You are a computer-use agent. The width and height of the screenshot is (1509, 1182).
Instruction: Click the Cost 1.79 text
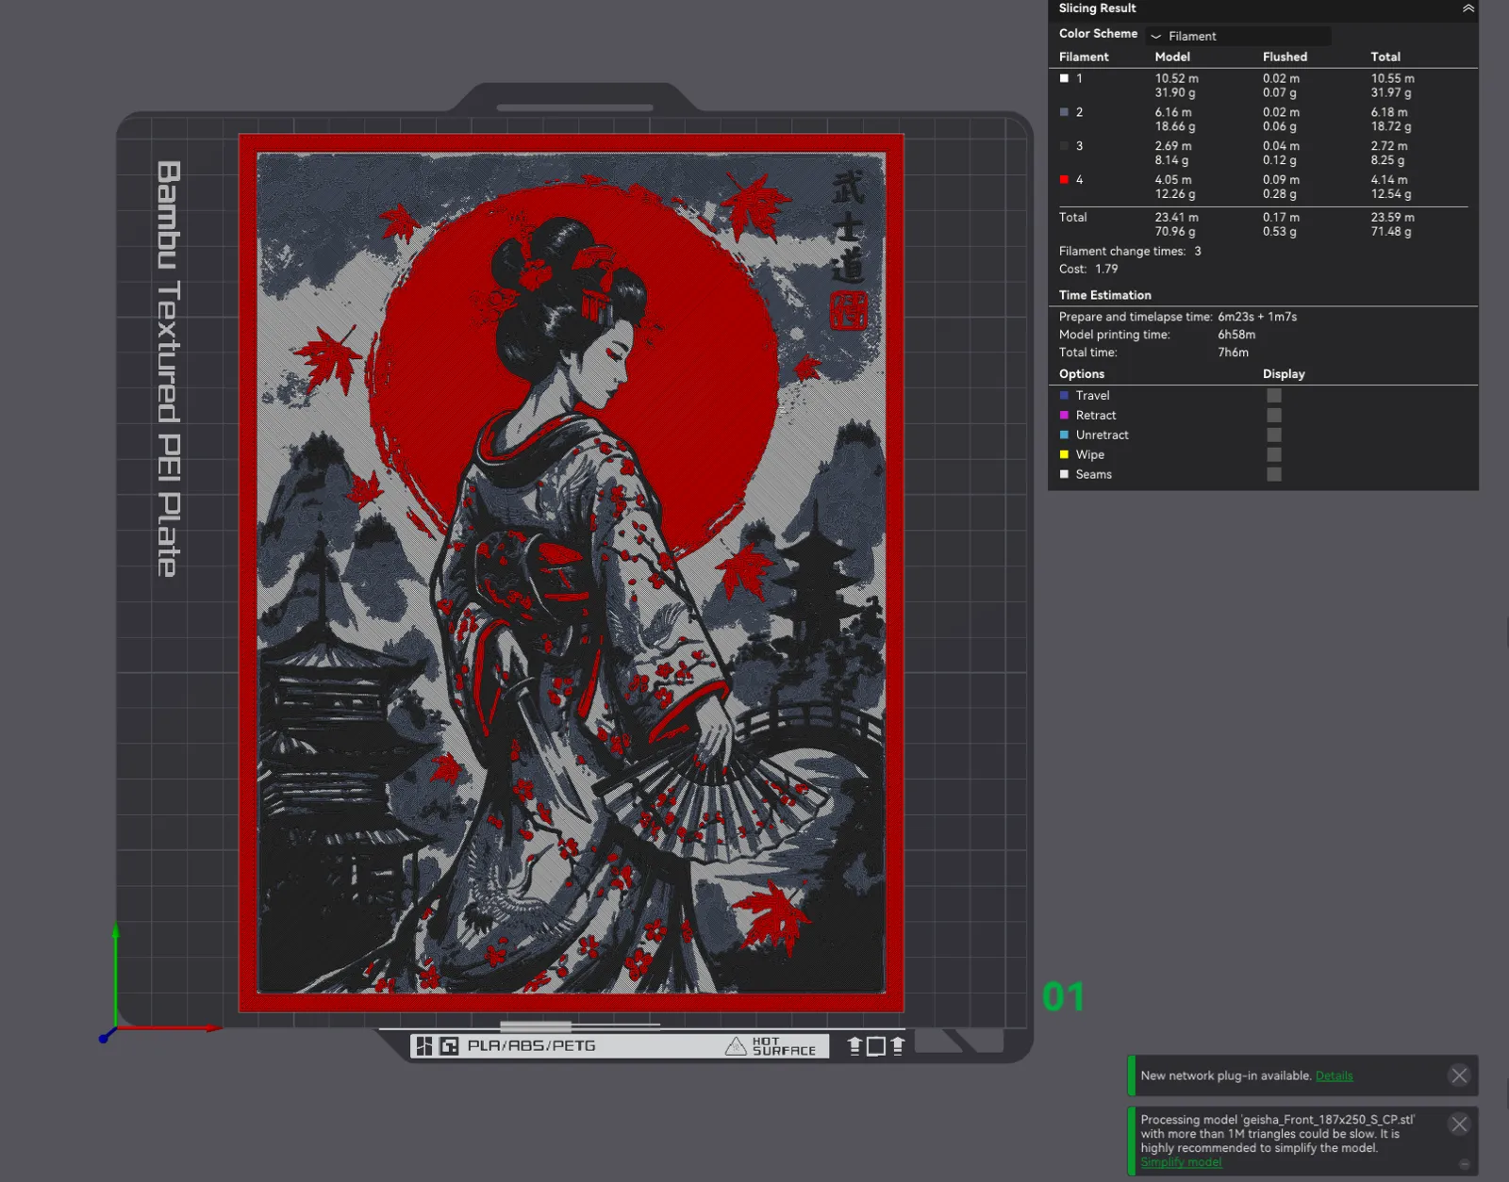(1088, 270)
